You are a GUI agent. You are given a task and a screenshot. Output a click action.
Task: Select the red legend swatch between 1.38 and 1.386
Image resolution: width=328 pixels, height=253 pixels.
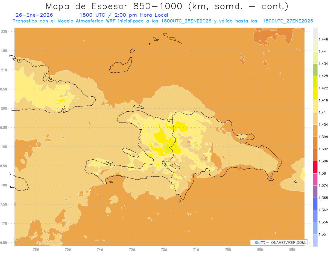[315, 167]
